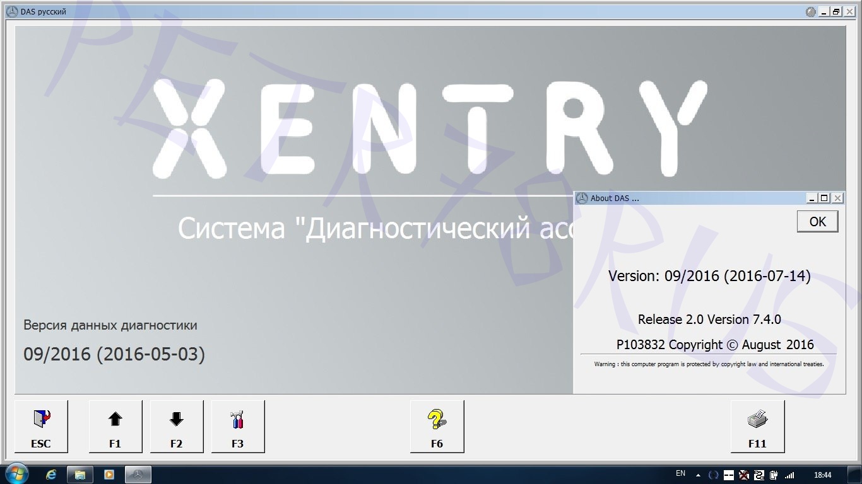Open Windows Explorer from the taskbar
The image size is (862, 484).
80,475
